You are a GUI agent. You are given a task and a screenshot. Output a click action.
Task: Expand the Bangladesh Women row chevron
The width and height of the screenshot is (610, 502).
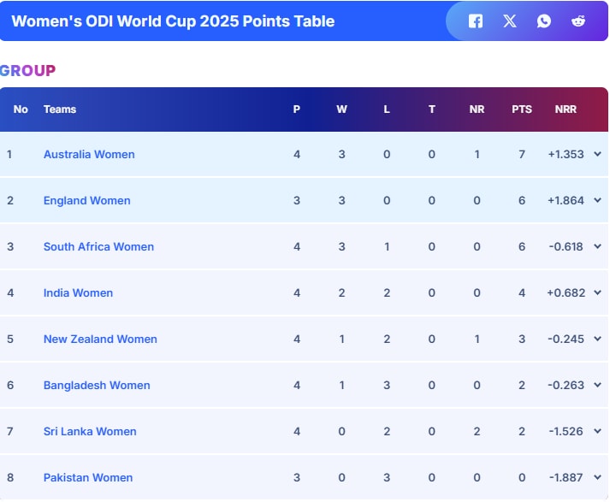pos(597,385)
